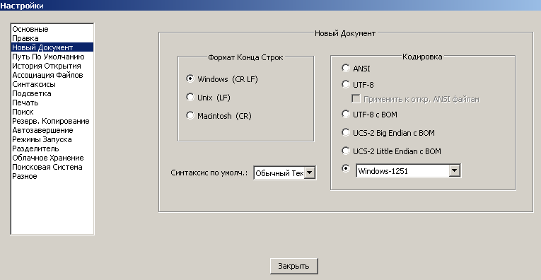Open Автозавершение settings category

(52, 130)
